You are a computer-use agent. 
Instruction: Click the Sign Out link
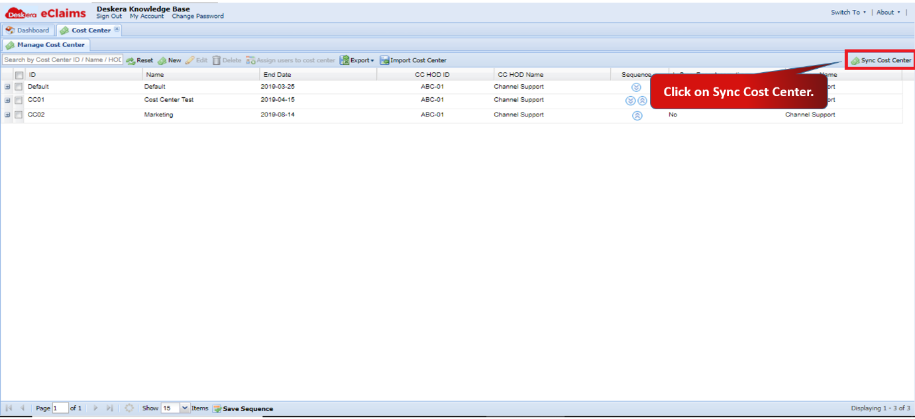click(109, 16)
